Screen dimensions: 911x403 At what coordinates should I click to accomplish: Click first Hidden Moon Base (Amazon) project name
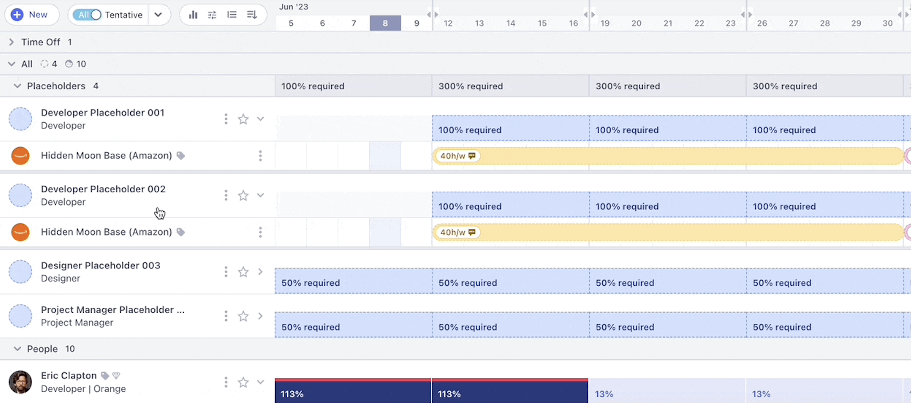106,155
